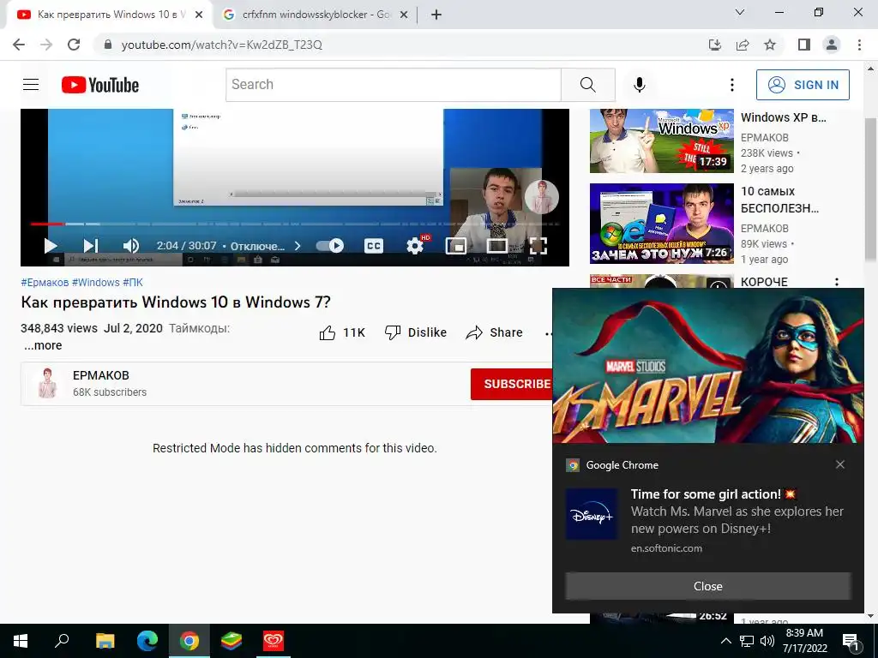Open options for КОРОЧЕ video
Image resolution: width=878 pixels, height=658 pixels.
click(x=837, y=282)
